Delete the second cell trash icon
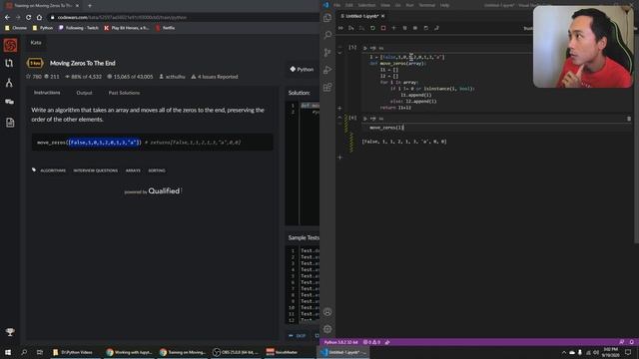 click(629, 119)
